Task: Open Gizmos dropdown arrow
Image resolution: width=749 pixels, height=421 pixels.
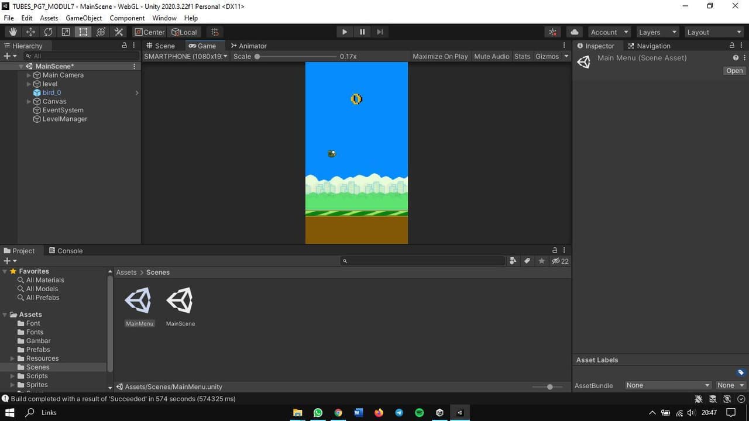Action: tap(566, 56)
